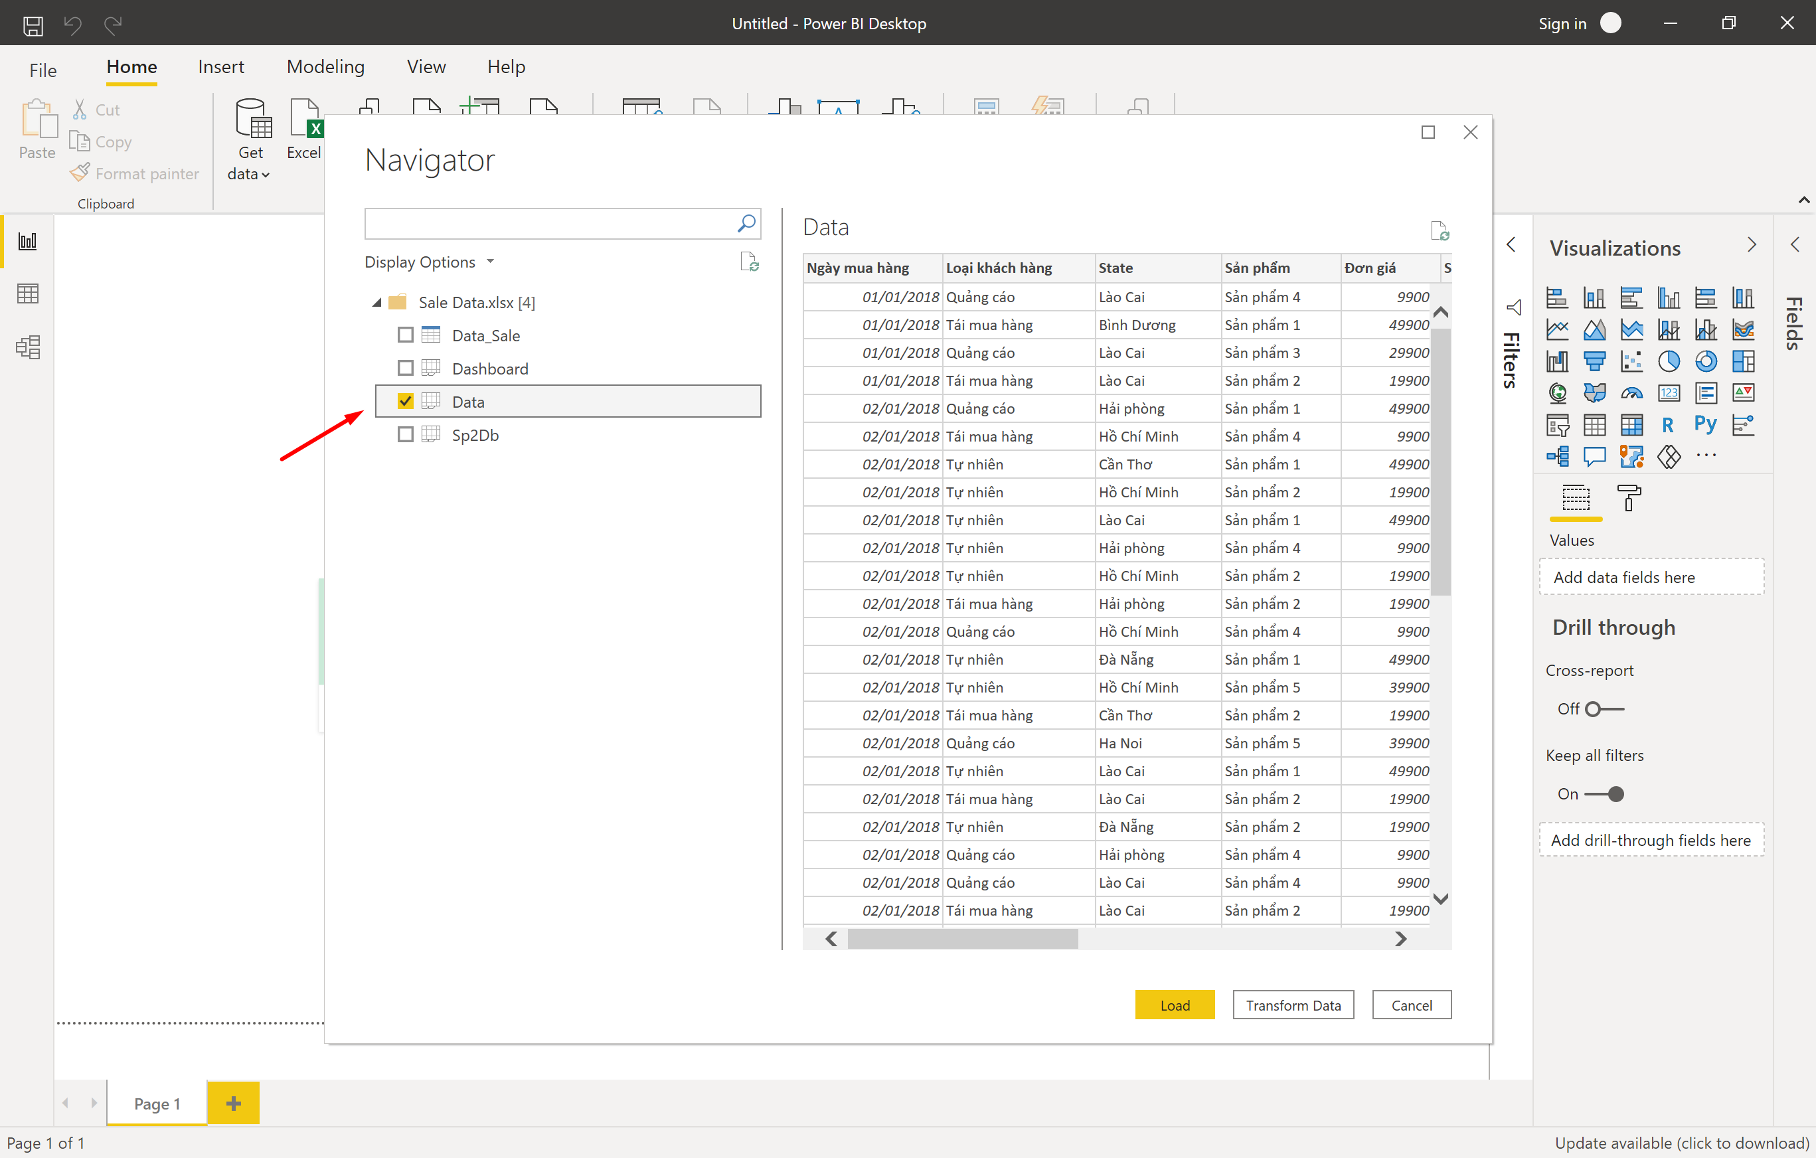Select the Q&A speech bubble visual
This screenshot has width=1816, height=1158.
click(x=1594, y=456)
